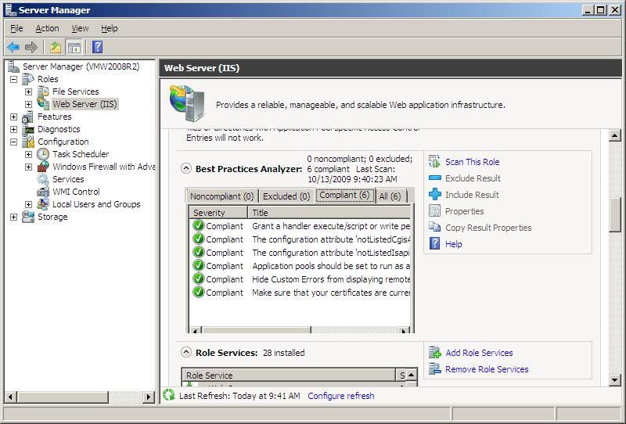Click the Exclude Result minus icon

click(x=435, y=178)
